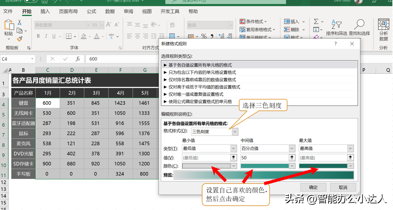393x210 pixels.
Task: Select rule 仅对唯一值或重复值设置格式
Action: [259, 94]
